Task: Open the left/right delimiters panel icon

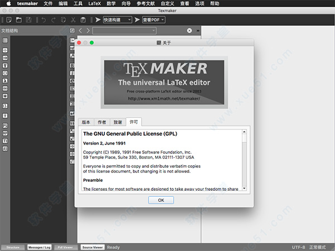Action: (5, 106)
